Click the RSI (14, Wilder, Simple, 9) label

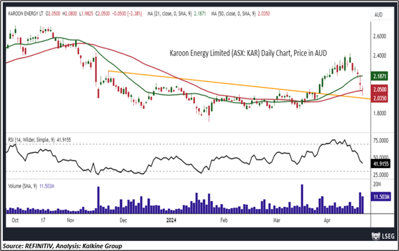[31, 140]
